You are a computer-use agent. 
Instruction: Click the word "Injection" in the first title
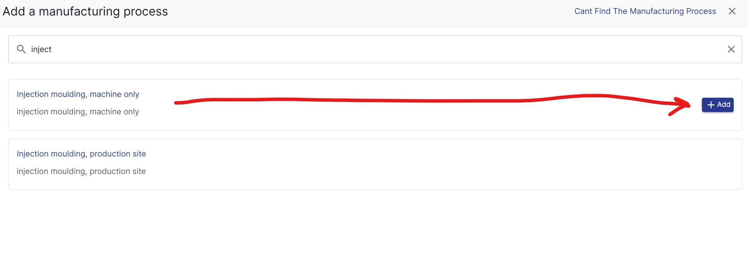point(32,94)
